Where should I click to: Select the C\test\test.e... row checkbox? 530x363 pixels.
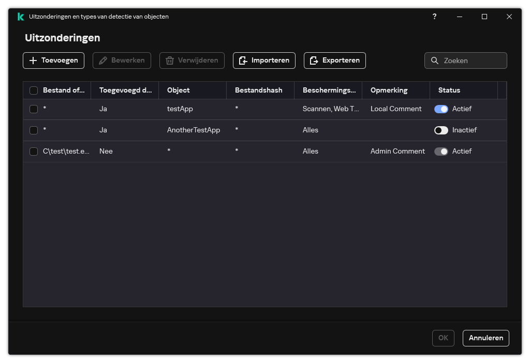coord(34,152)
